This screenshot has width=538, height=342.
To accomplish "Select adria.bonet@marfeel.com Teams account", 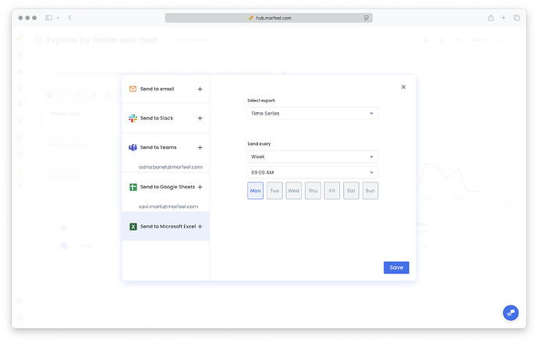I will (170, 167).
